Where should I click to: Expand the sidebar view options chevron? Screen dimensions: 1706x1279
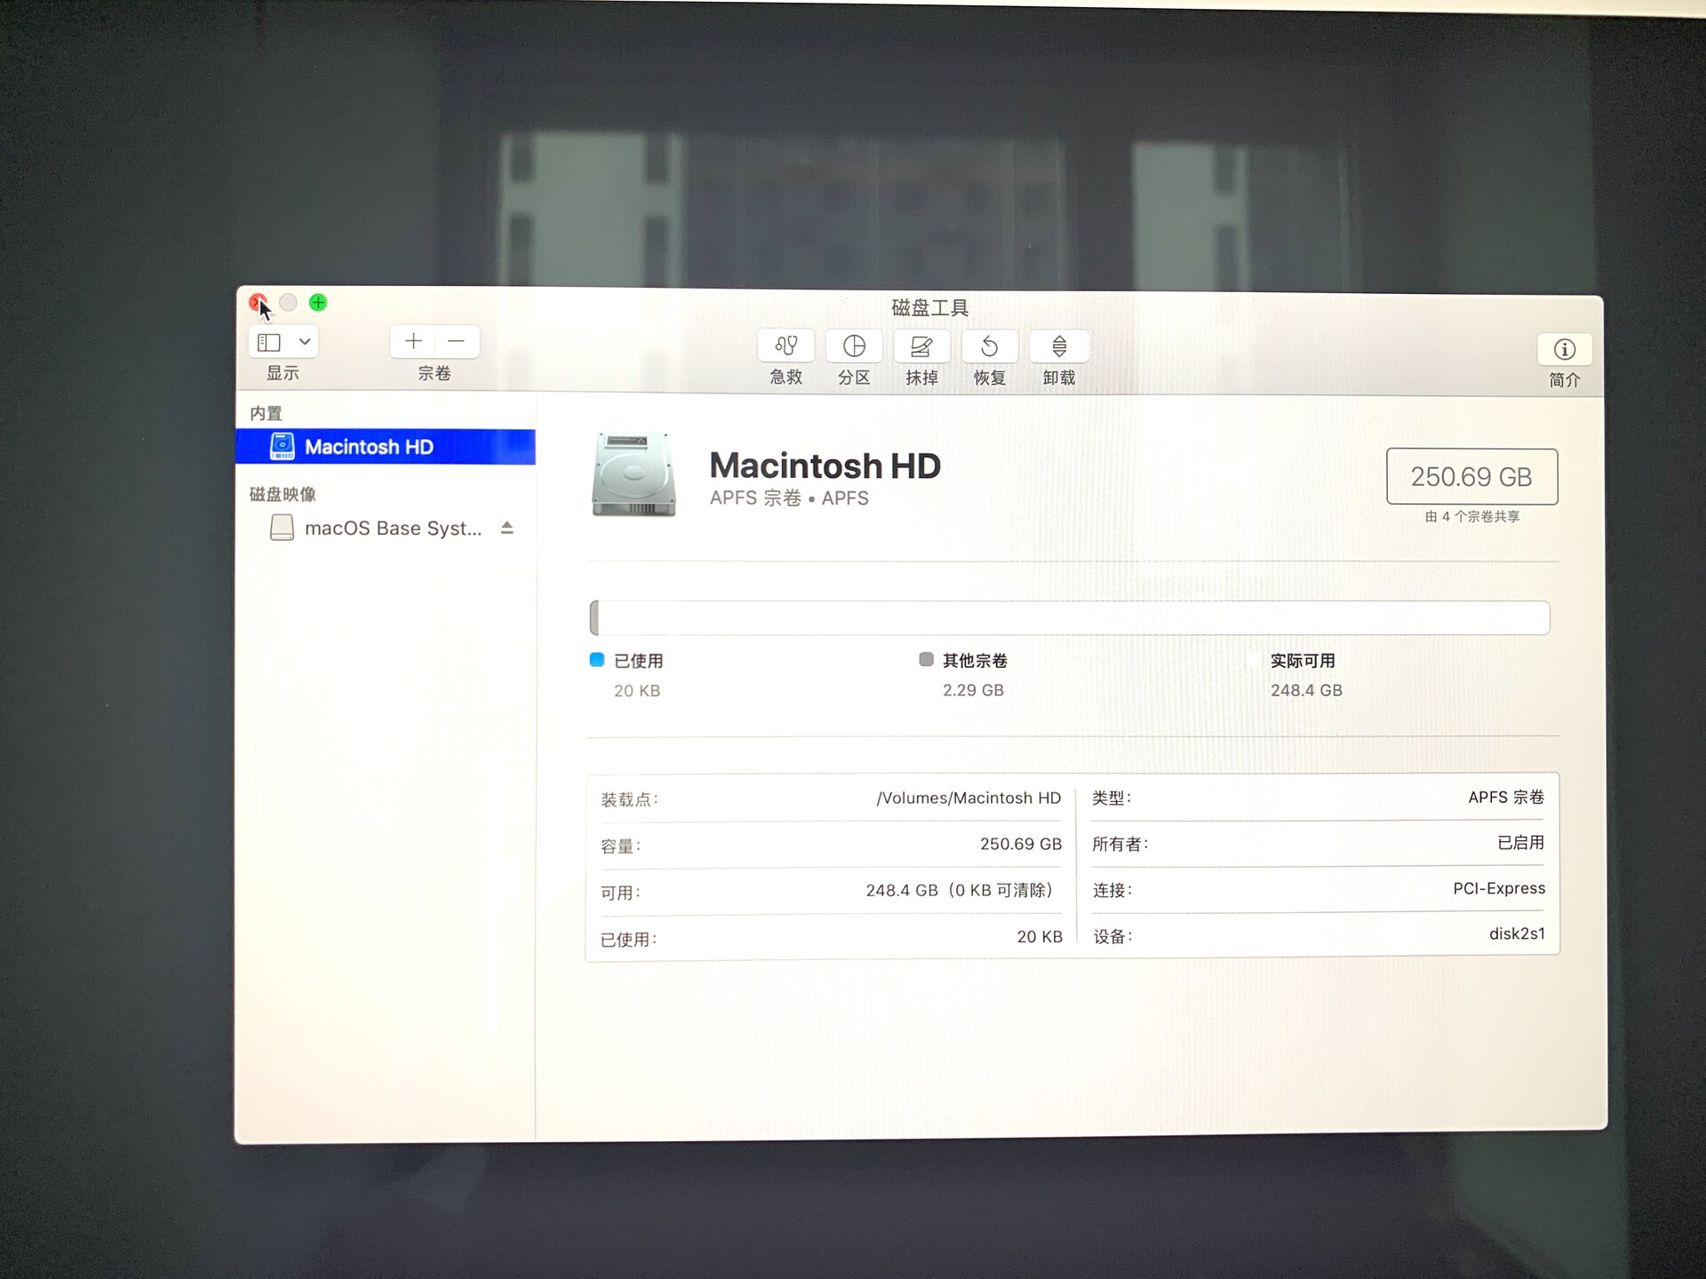[303, 341]
